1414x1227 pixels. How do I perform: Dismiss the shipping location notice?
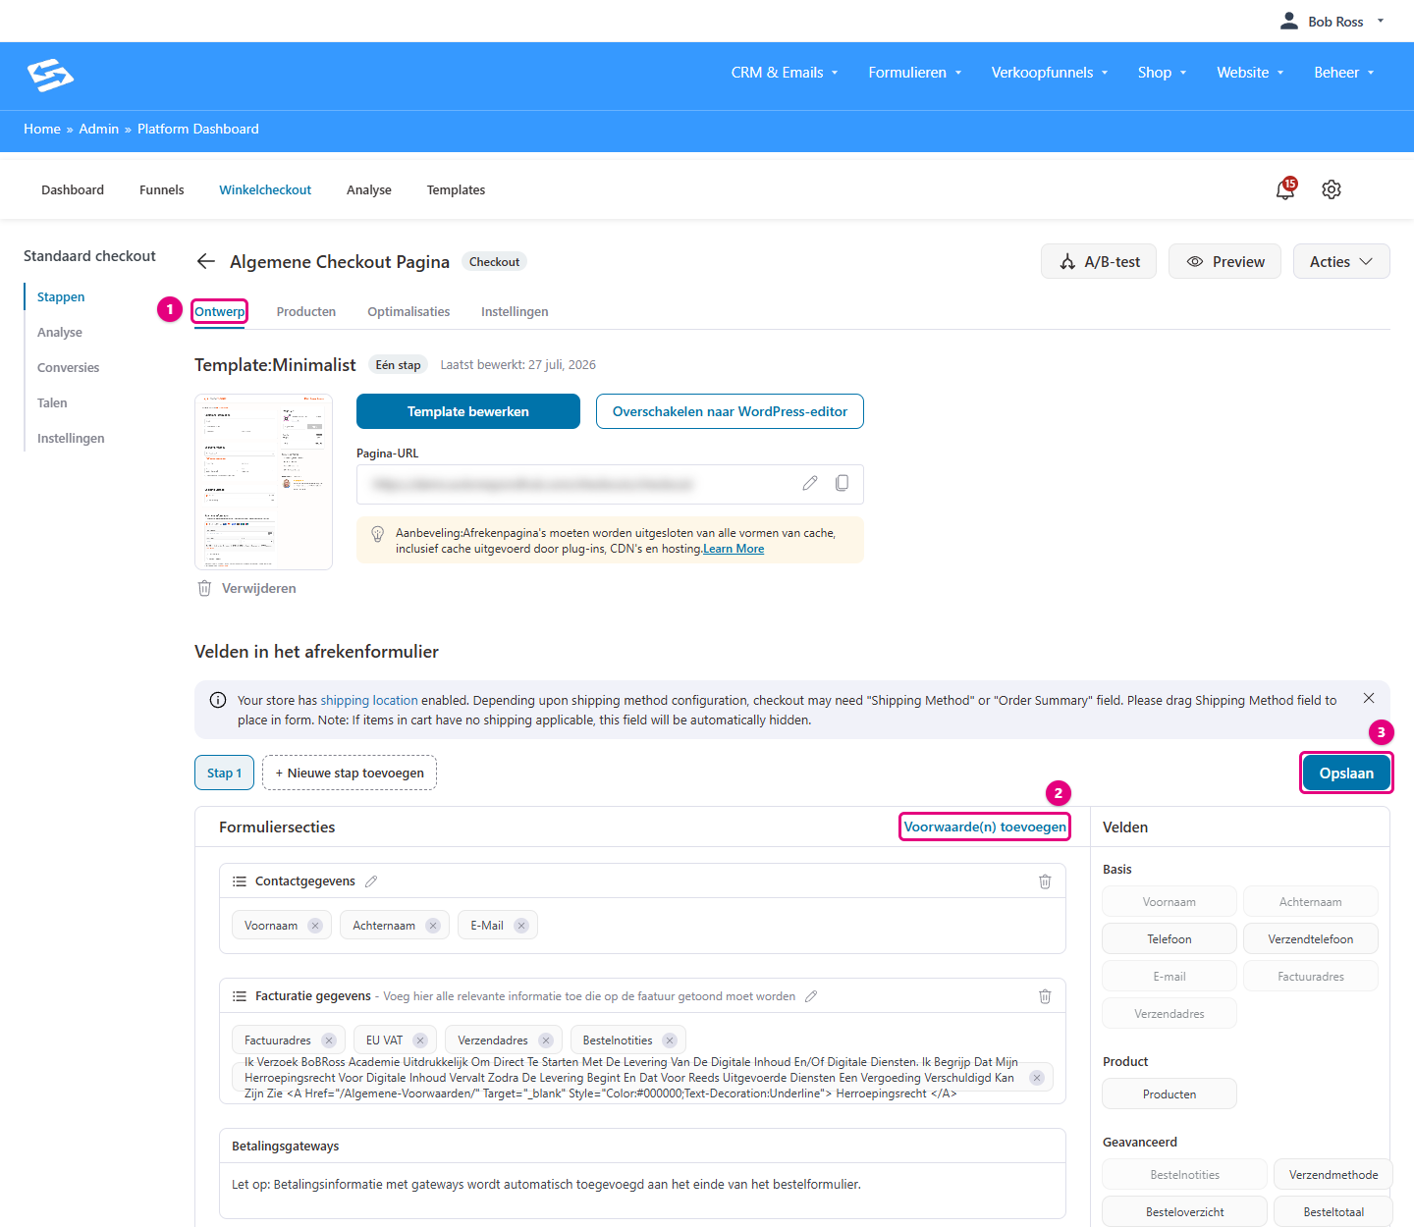click(1369, 698)
